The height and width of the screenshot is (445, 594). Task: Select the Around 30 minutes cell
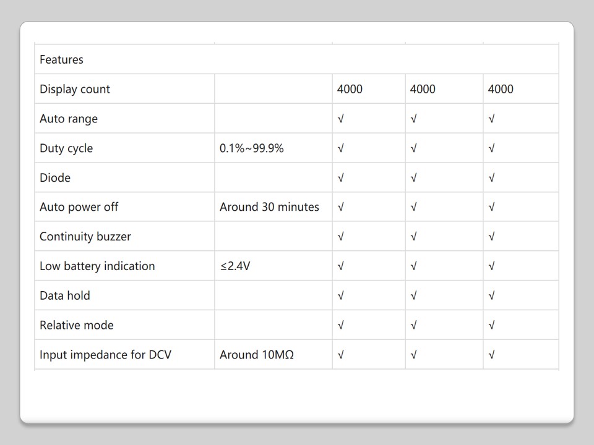pyautogui.click(x=269, y=207)
